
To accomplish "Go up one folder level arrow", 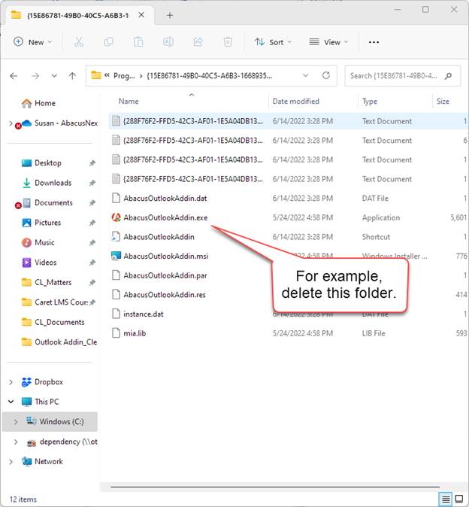I will pyautogui.click(x=72, y=76).
